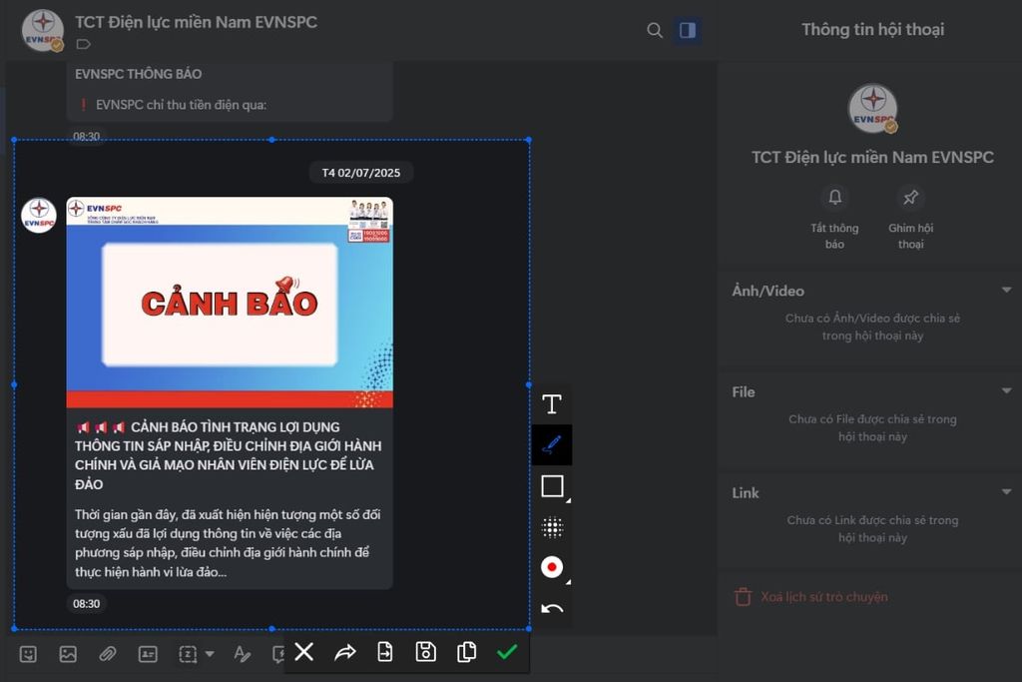Click the tag label icon under chat title
This screenshot has width=1022, height=682.
(x=84, y=44)
